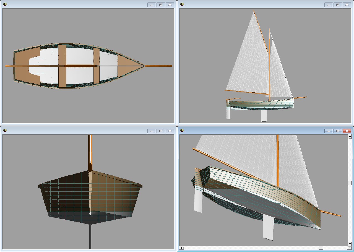Minimize the top-view boat window
354x252 pixels.
(x=152, y=5)
